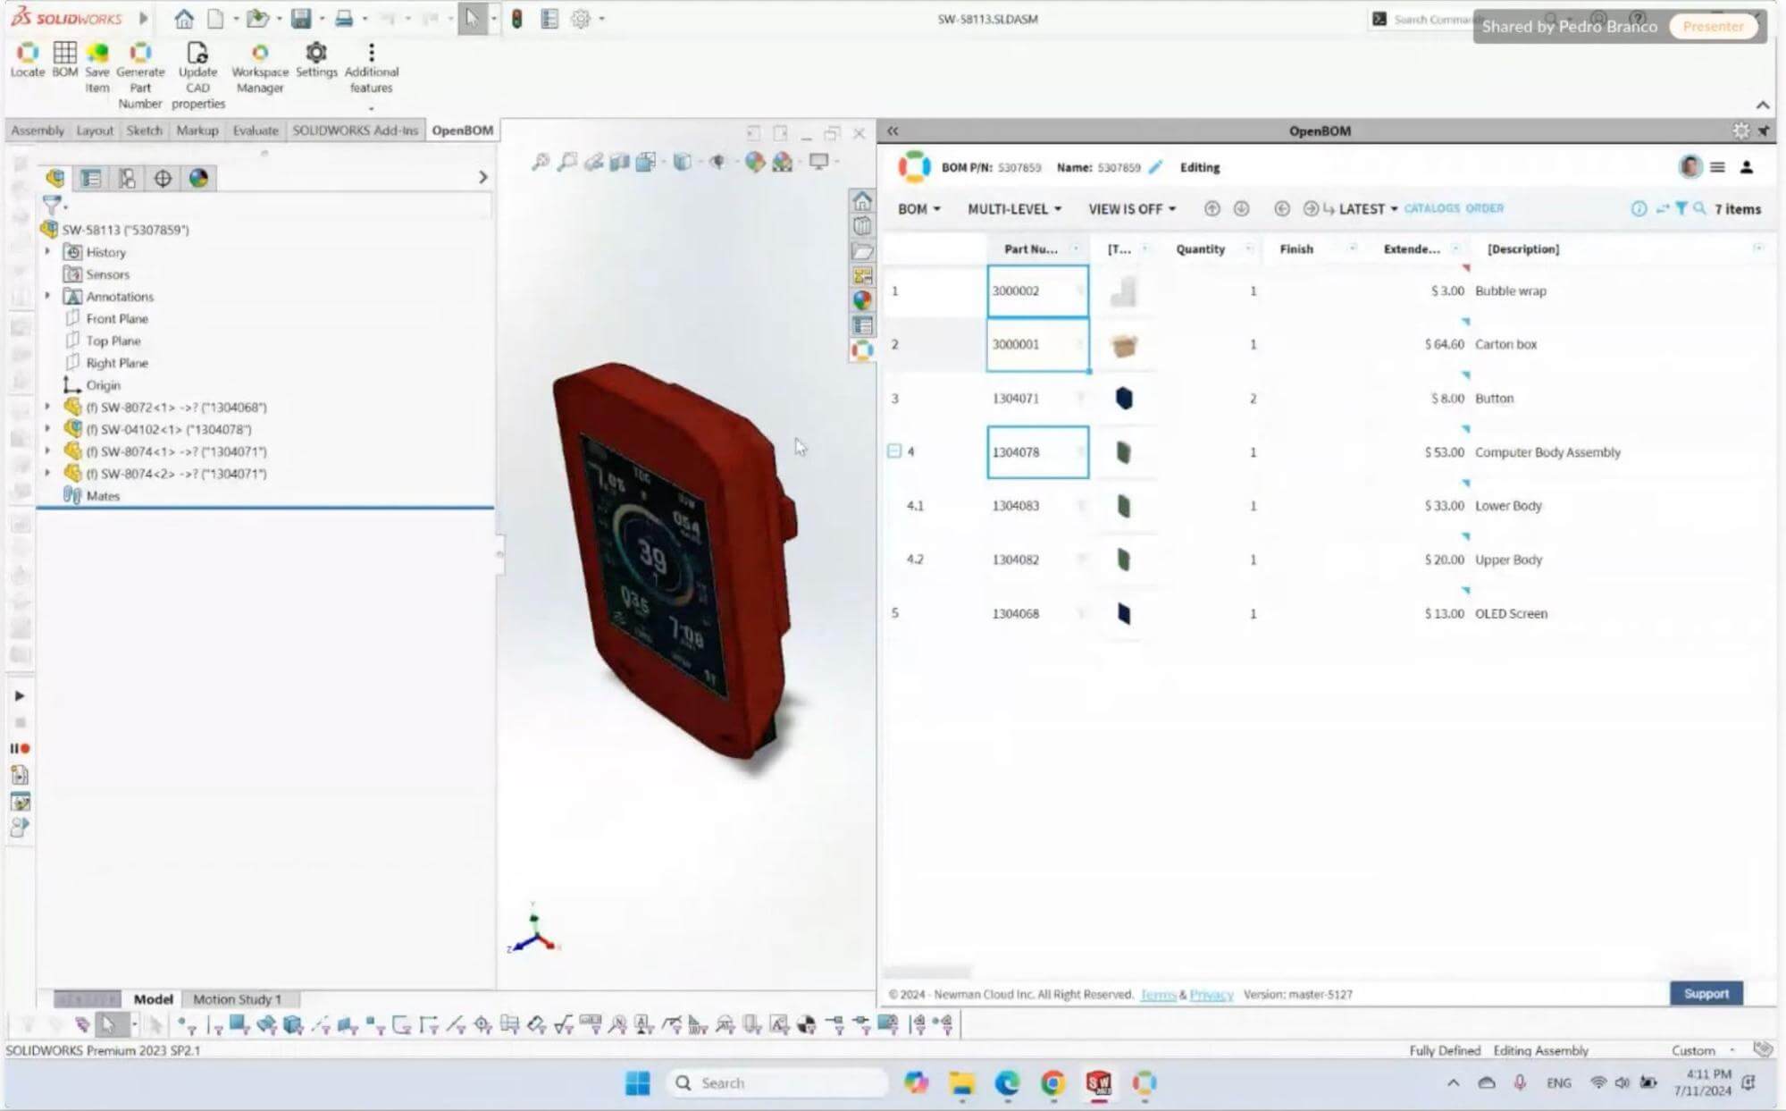Click the ORDER link
This screenshot has width=1786, height=1111.
[1484, 208]
